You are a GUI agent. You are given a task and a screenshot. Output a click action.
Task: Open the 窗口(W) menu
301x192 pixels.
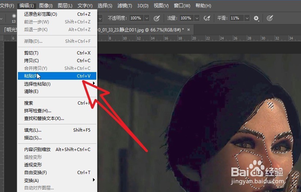coord(182,5)
